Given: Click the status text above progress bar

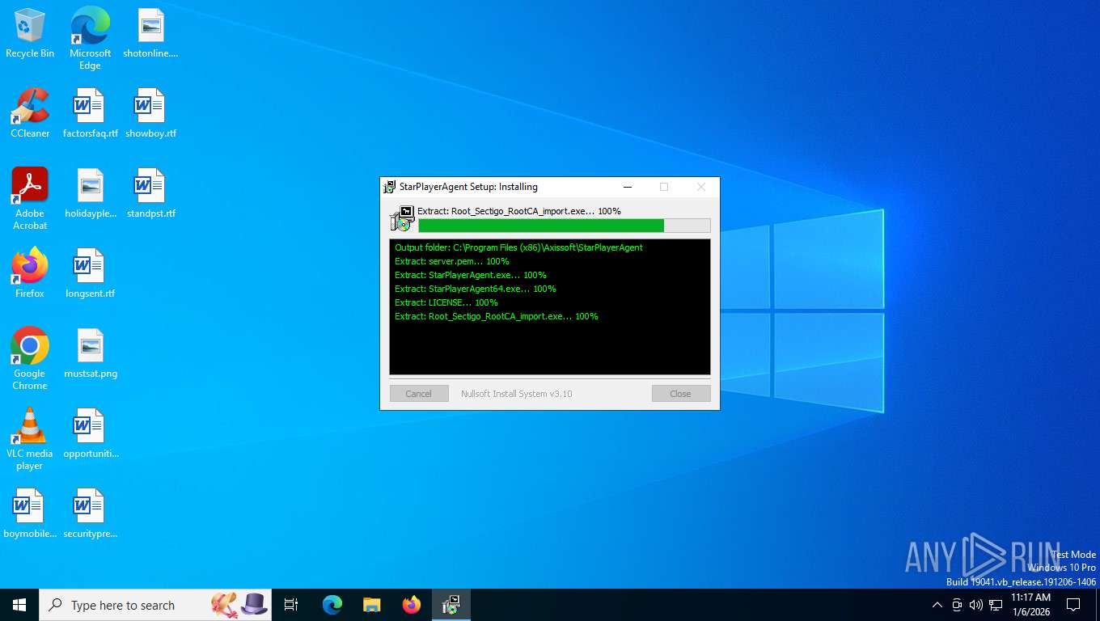Looking at the screenshot, I should tap(519, 211).
